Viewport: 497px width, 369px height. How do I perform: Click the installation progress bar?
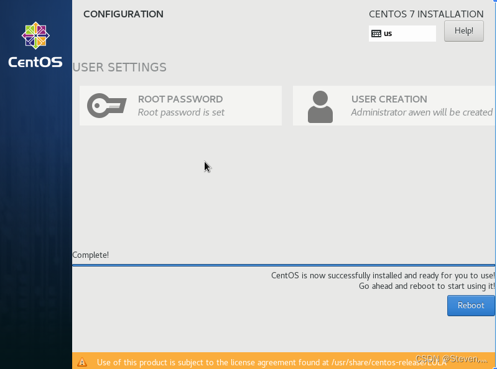point(284,265)
